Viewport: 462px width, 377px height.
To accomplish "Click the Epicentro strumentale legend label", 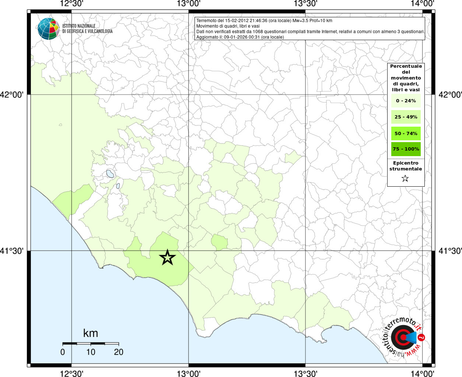I will pyautogui.click(x=406, y=166).
